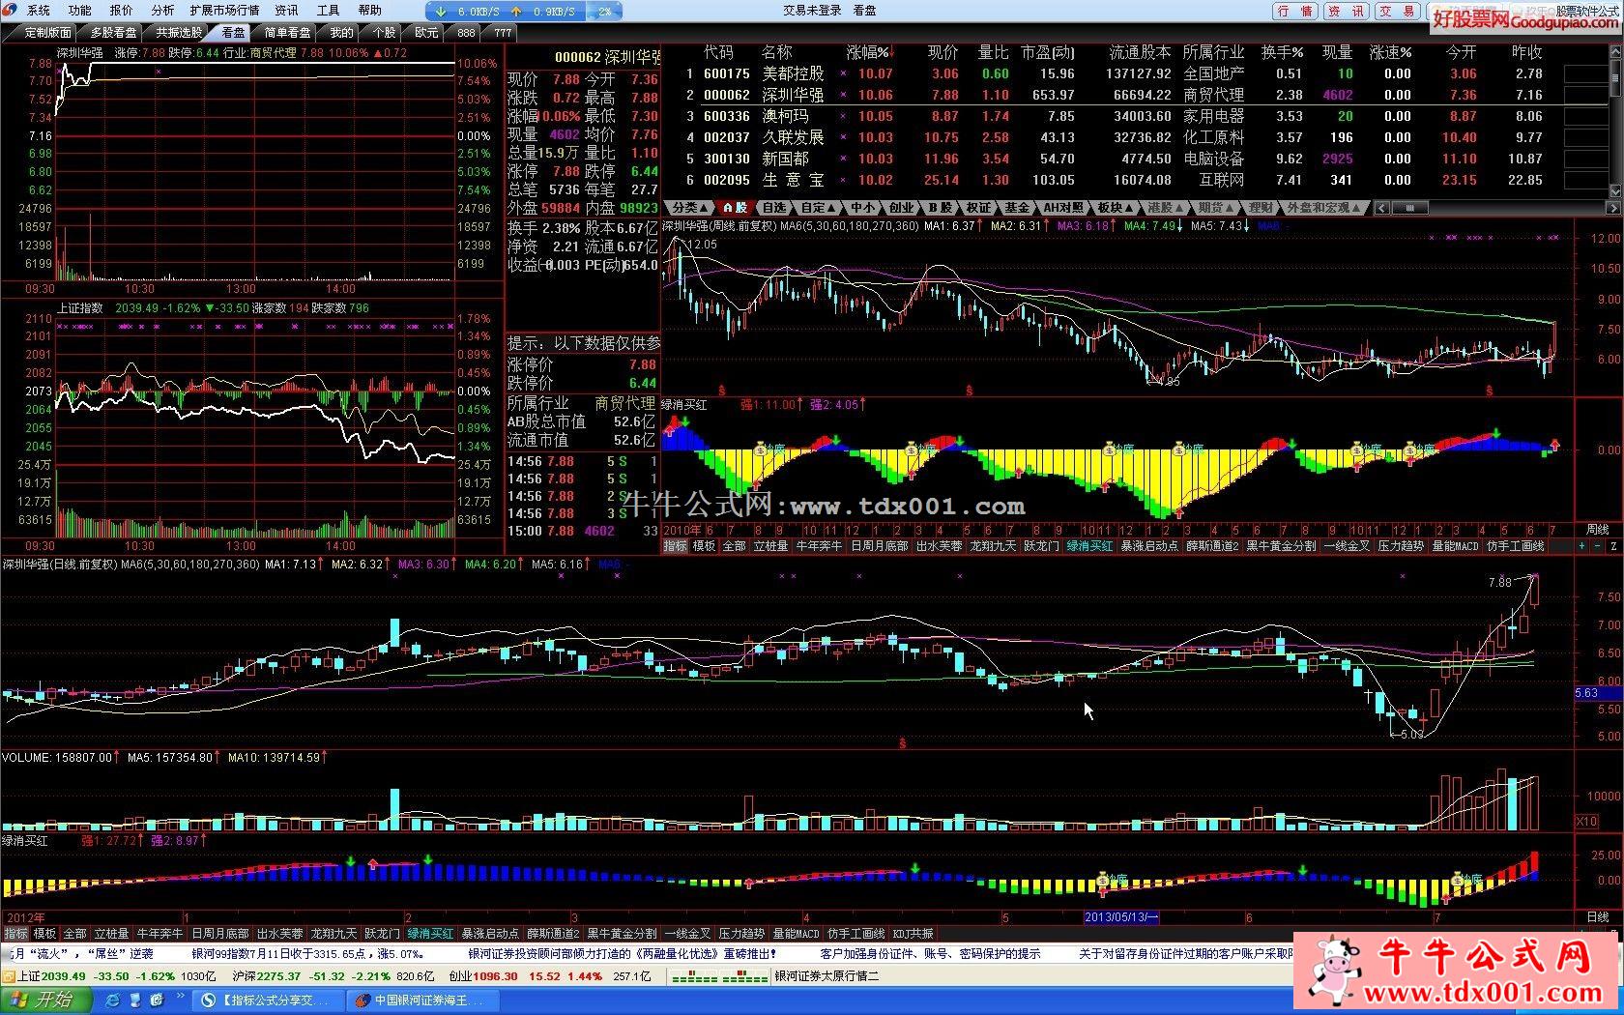Expand the 外盘和宏观 dropdown tab

1323,208
